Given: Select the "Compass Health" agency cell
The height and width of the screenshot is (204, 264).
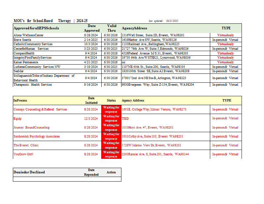Looking at the screenshot, I should point(24,53).
